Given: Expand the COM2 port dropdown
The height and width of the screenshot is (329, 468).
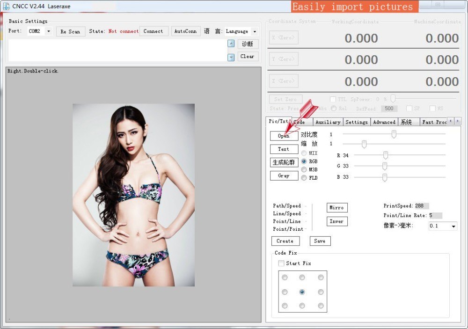Looking at the screenshot, I should [48, 31].
